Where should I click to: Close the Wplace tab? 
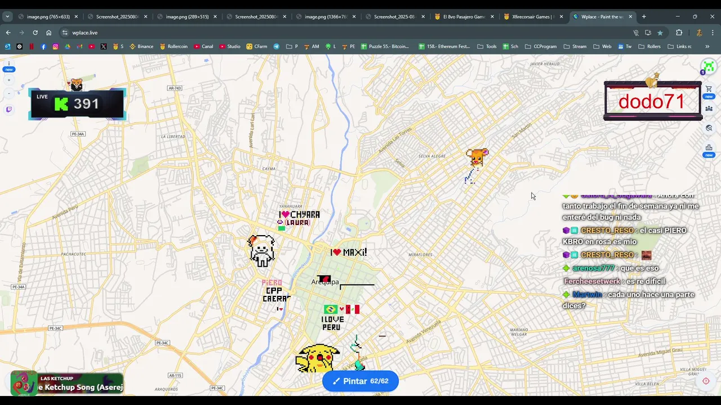click(x=630, y=16)
